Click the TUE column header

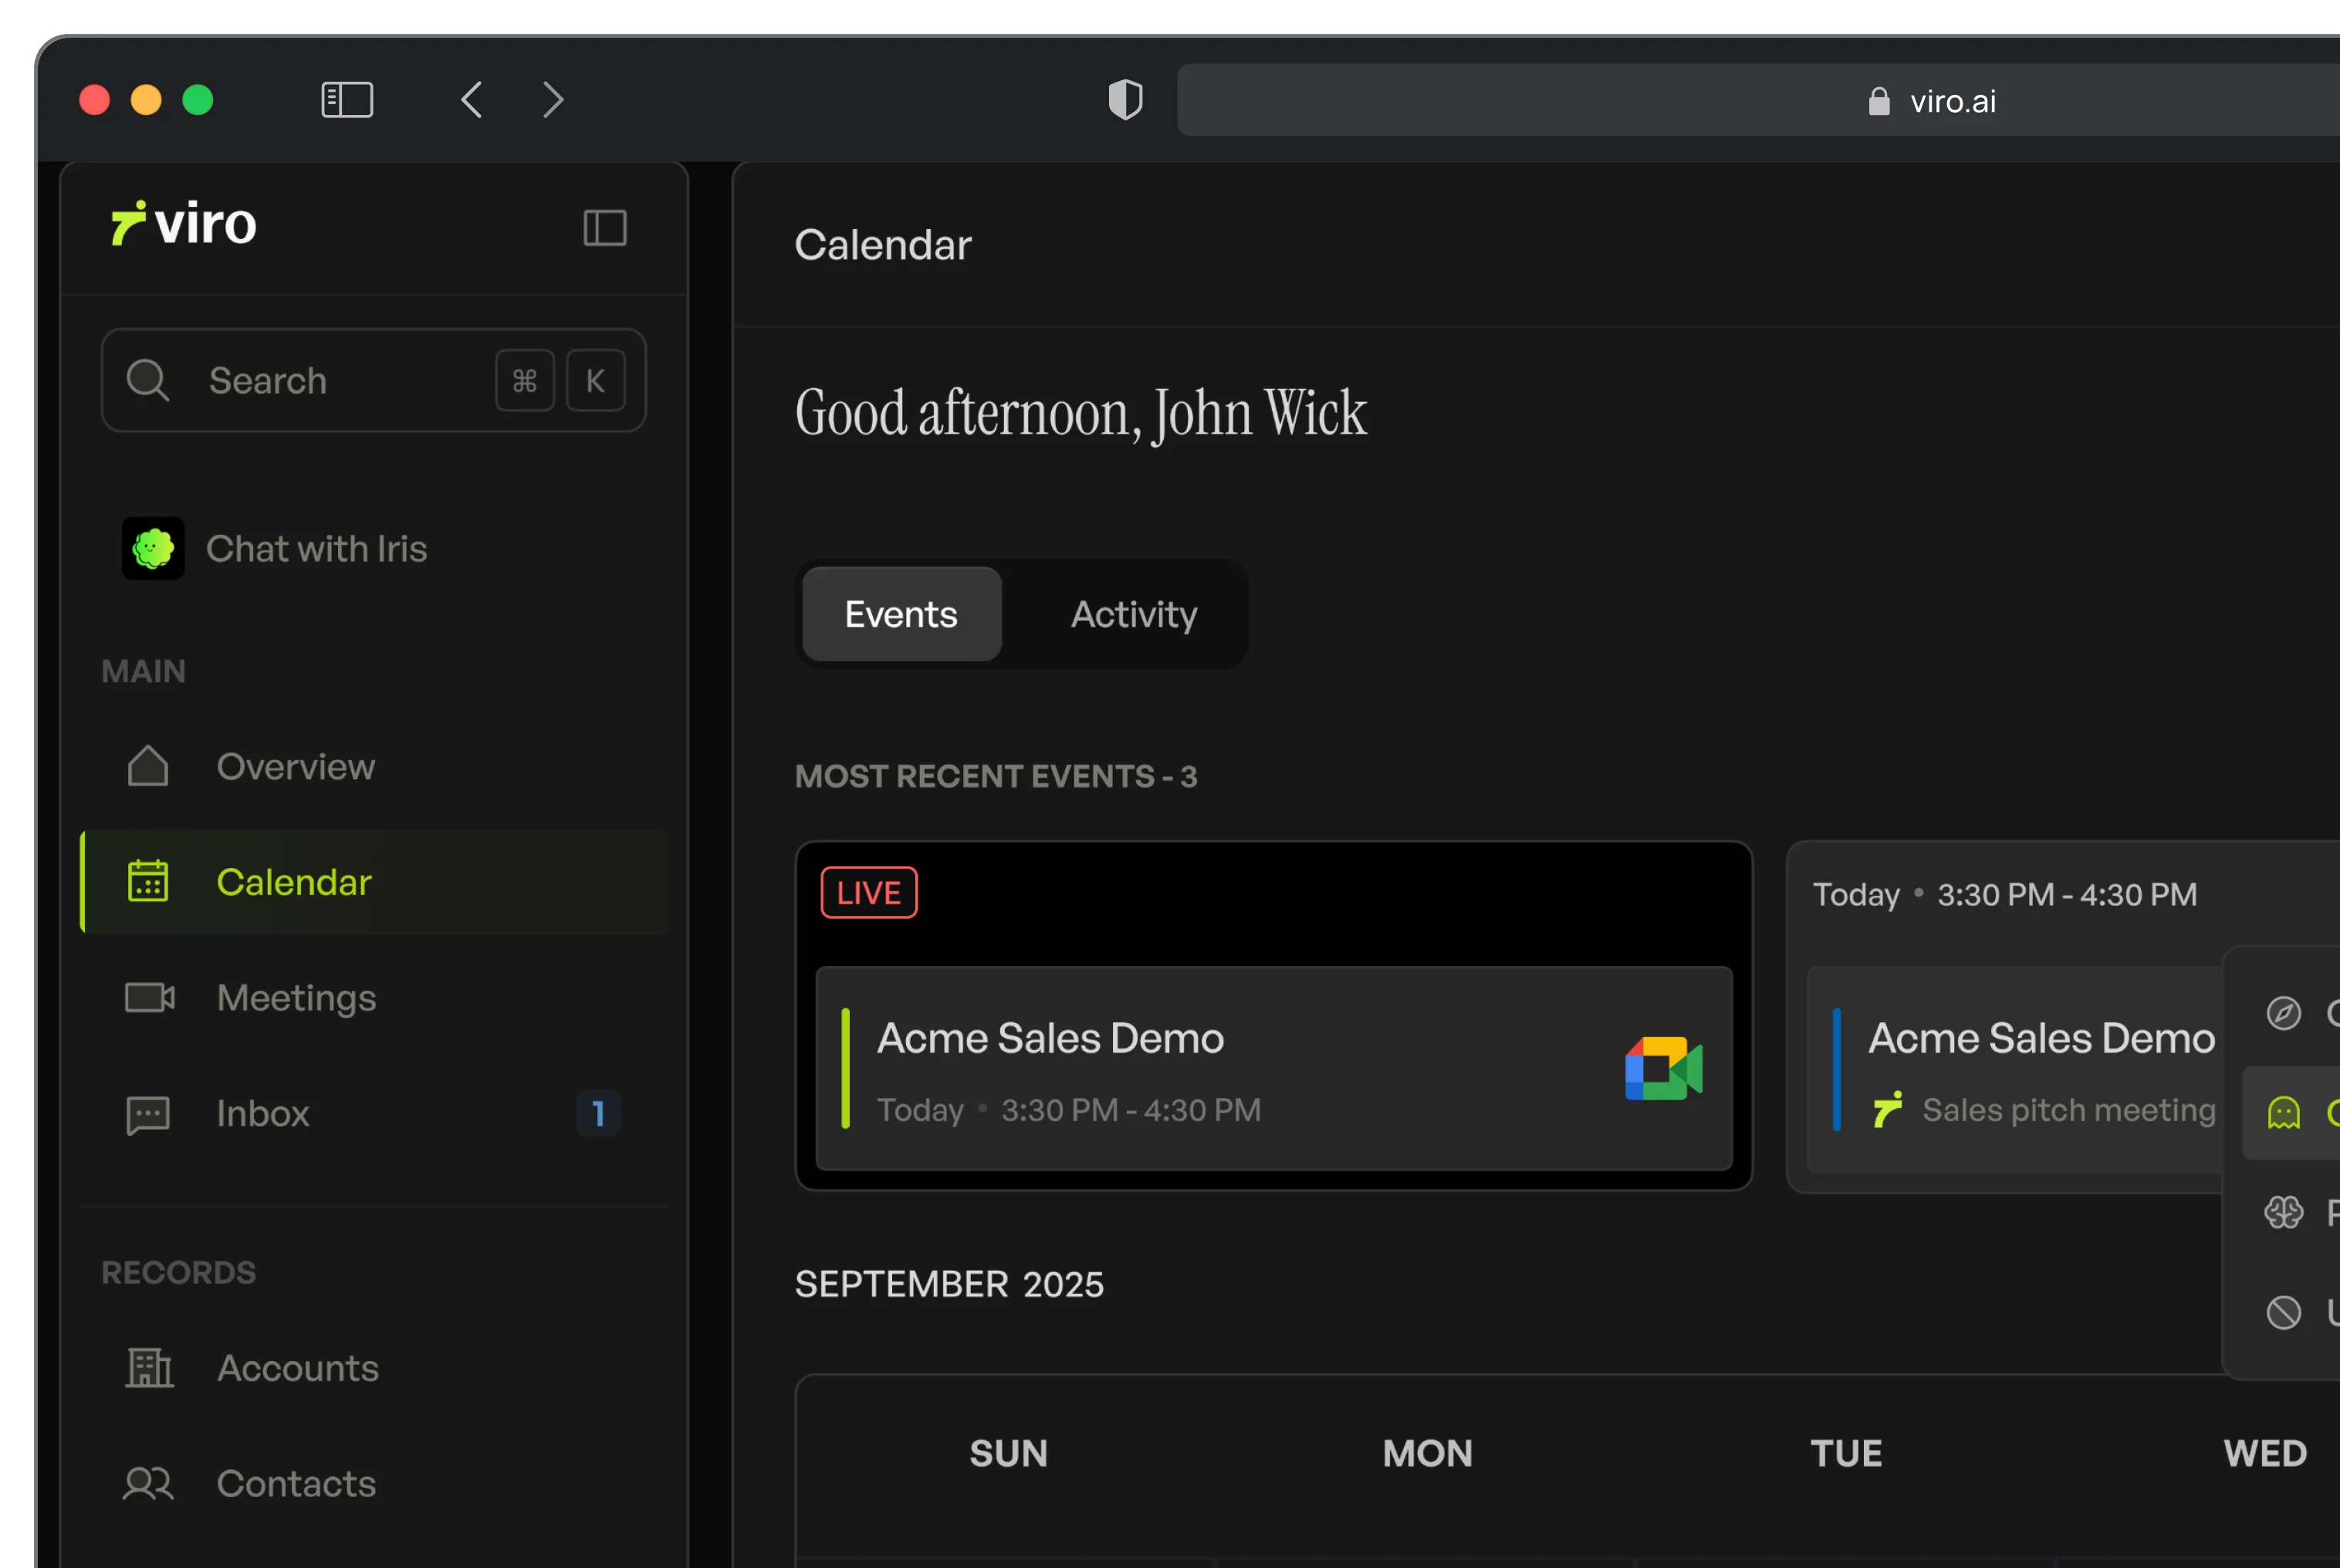pyautogui.click(x=1846, y=1453)
